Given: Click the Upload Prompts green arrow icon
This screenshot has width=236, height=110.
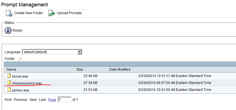Looking at the screenshot, I should (x=52, y=13).
